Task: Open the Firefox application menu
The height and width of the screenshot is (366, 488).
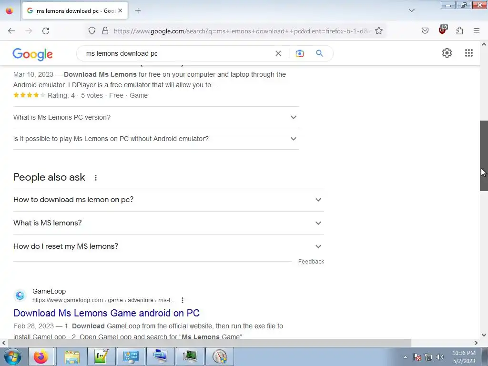Action: pos(477,31)
